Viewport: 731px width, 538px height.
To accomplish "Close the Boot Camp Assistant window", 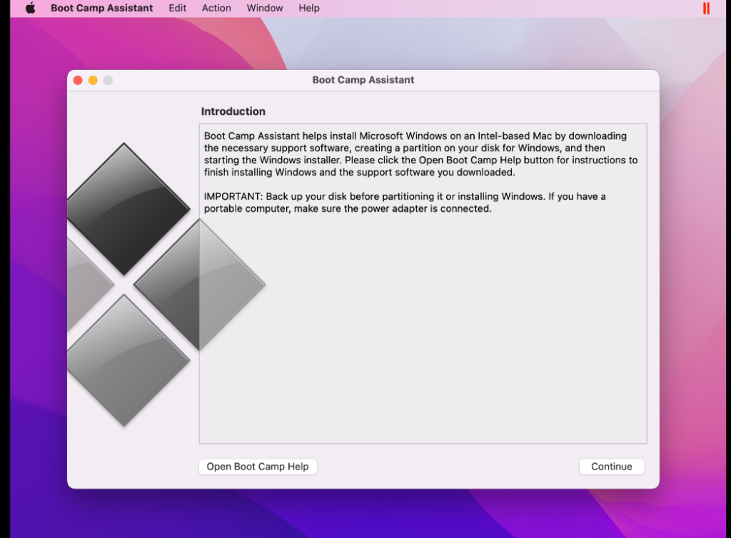I will click(x=78, y=80).
